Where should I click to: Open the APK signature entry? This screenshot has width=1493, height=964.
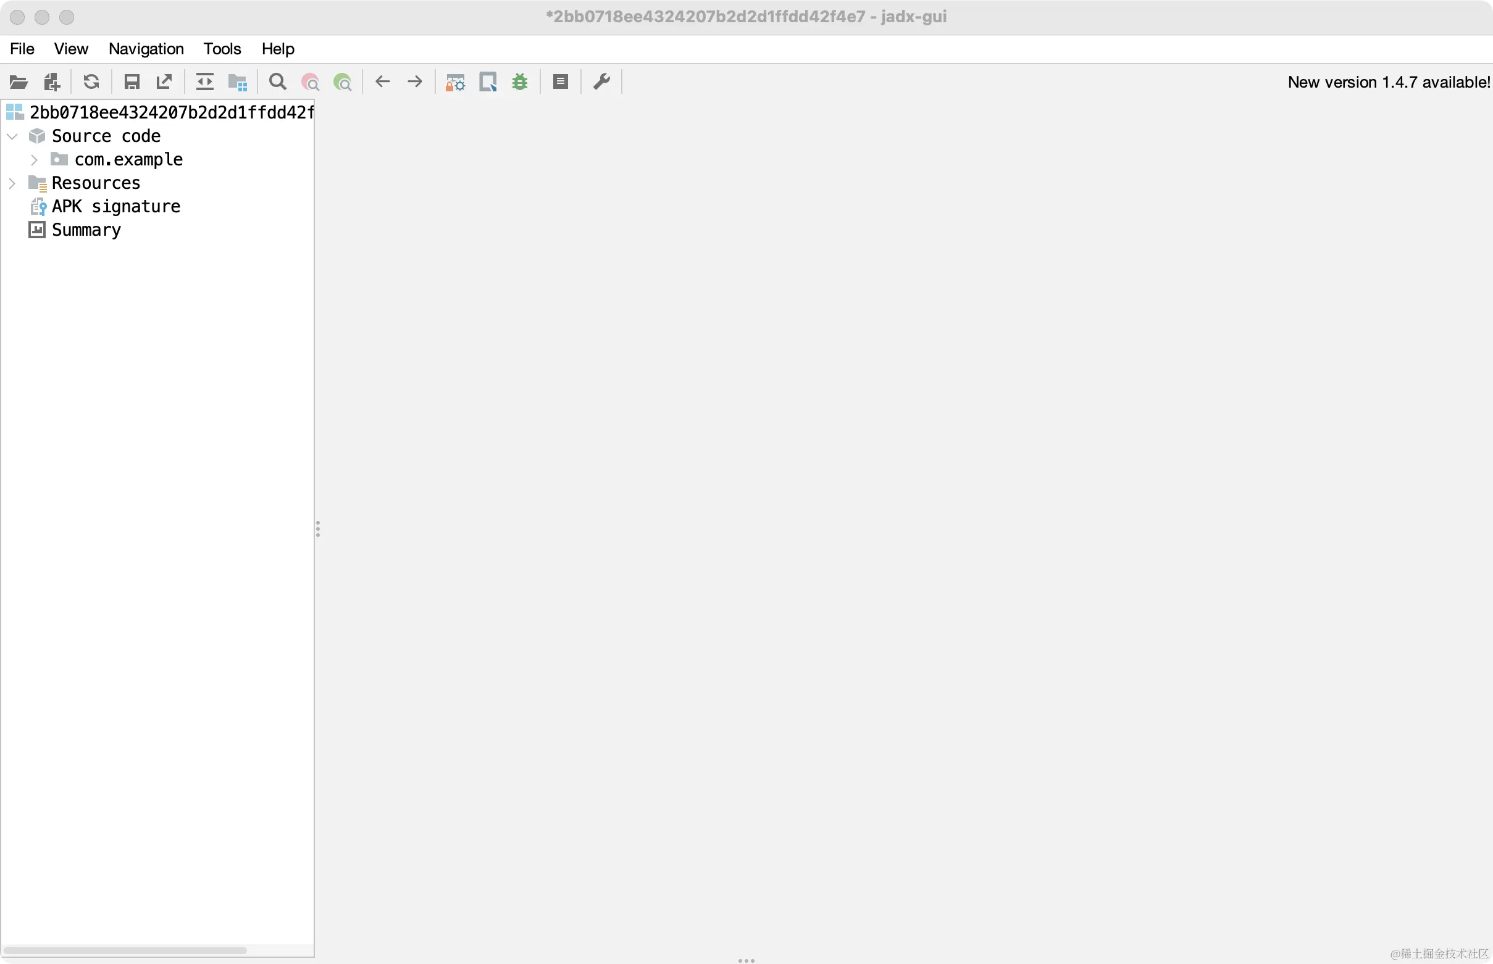click(115, 207)
